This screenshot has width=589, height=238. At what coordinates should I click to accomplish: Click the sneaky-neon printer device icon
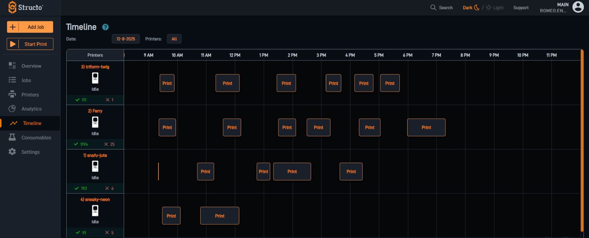pos(95,210)
